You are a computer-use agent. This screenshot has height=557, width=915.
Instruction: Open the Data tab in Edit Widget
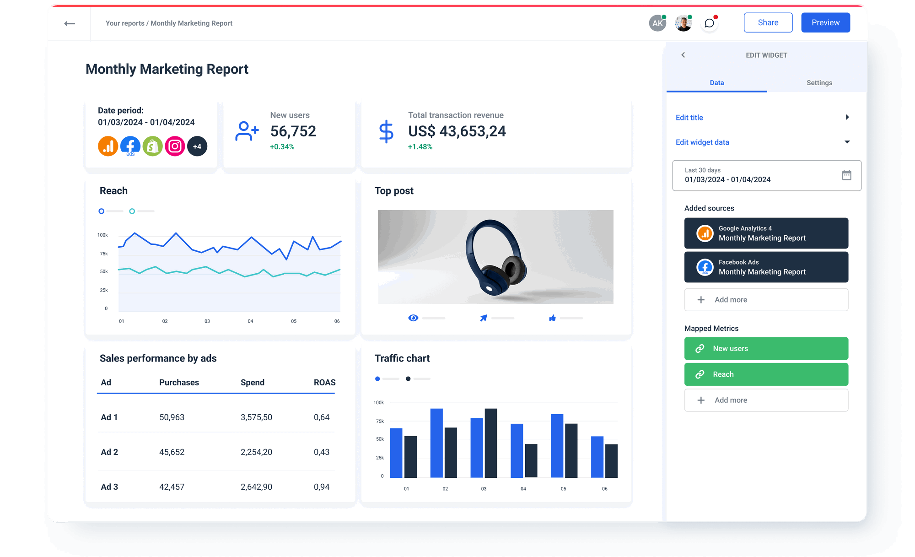(x=716, y=83)
